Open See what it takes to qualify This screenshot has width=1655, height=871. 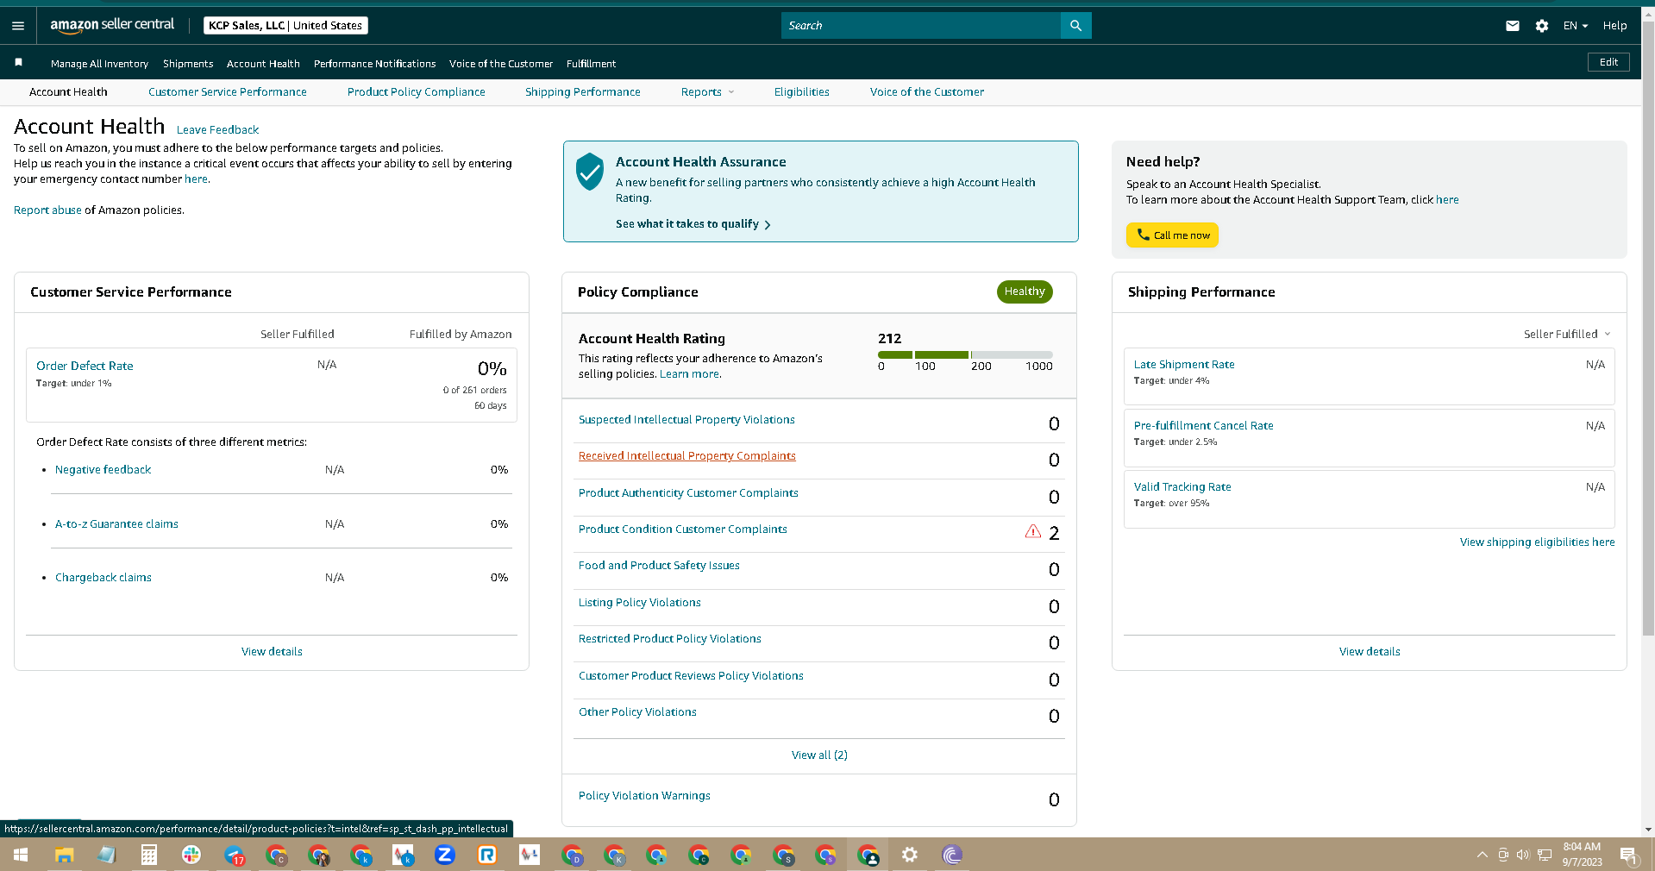693,224
